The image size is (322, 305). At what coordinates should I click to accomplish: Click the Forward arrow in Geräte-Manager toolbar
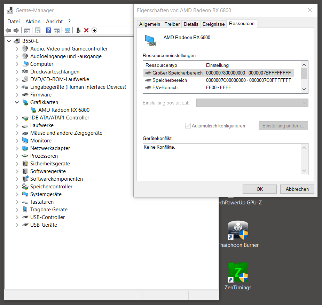point(16,31)
